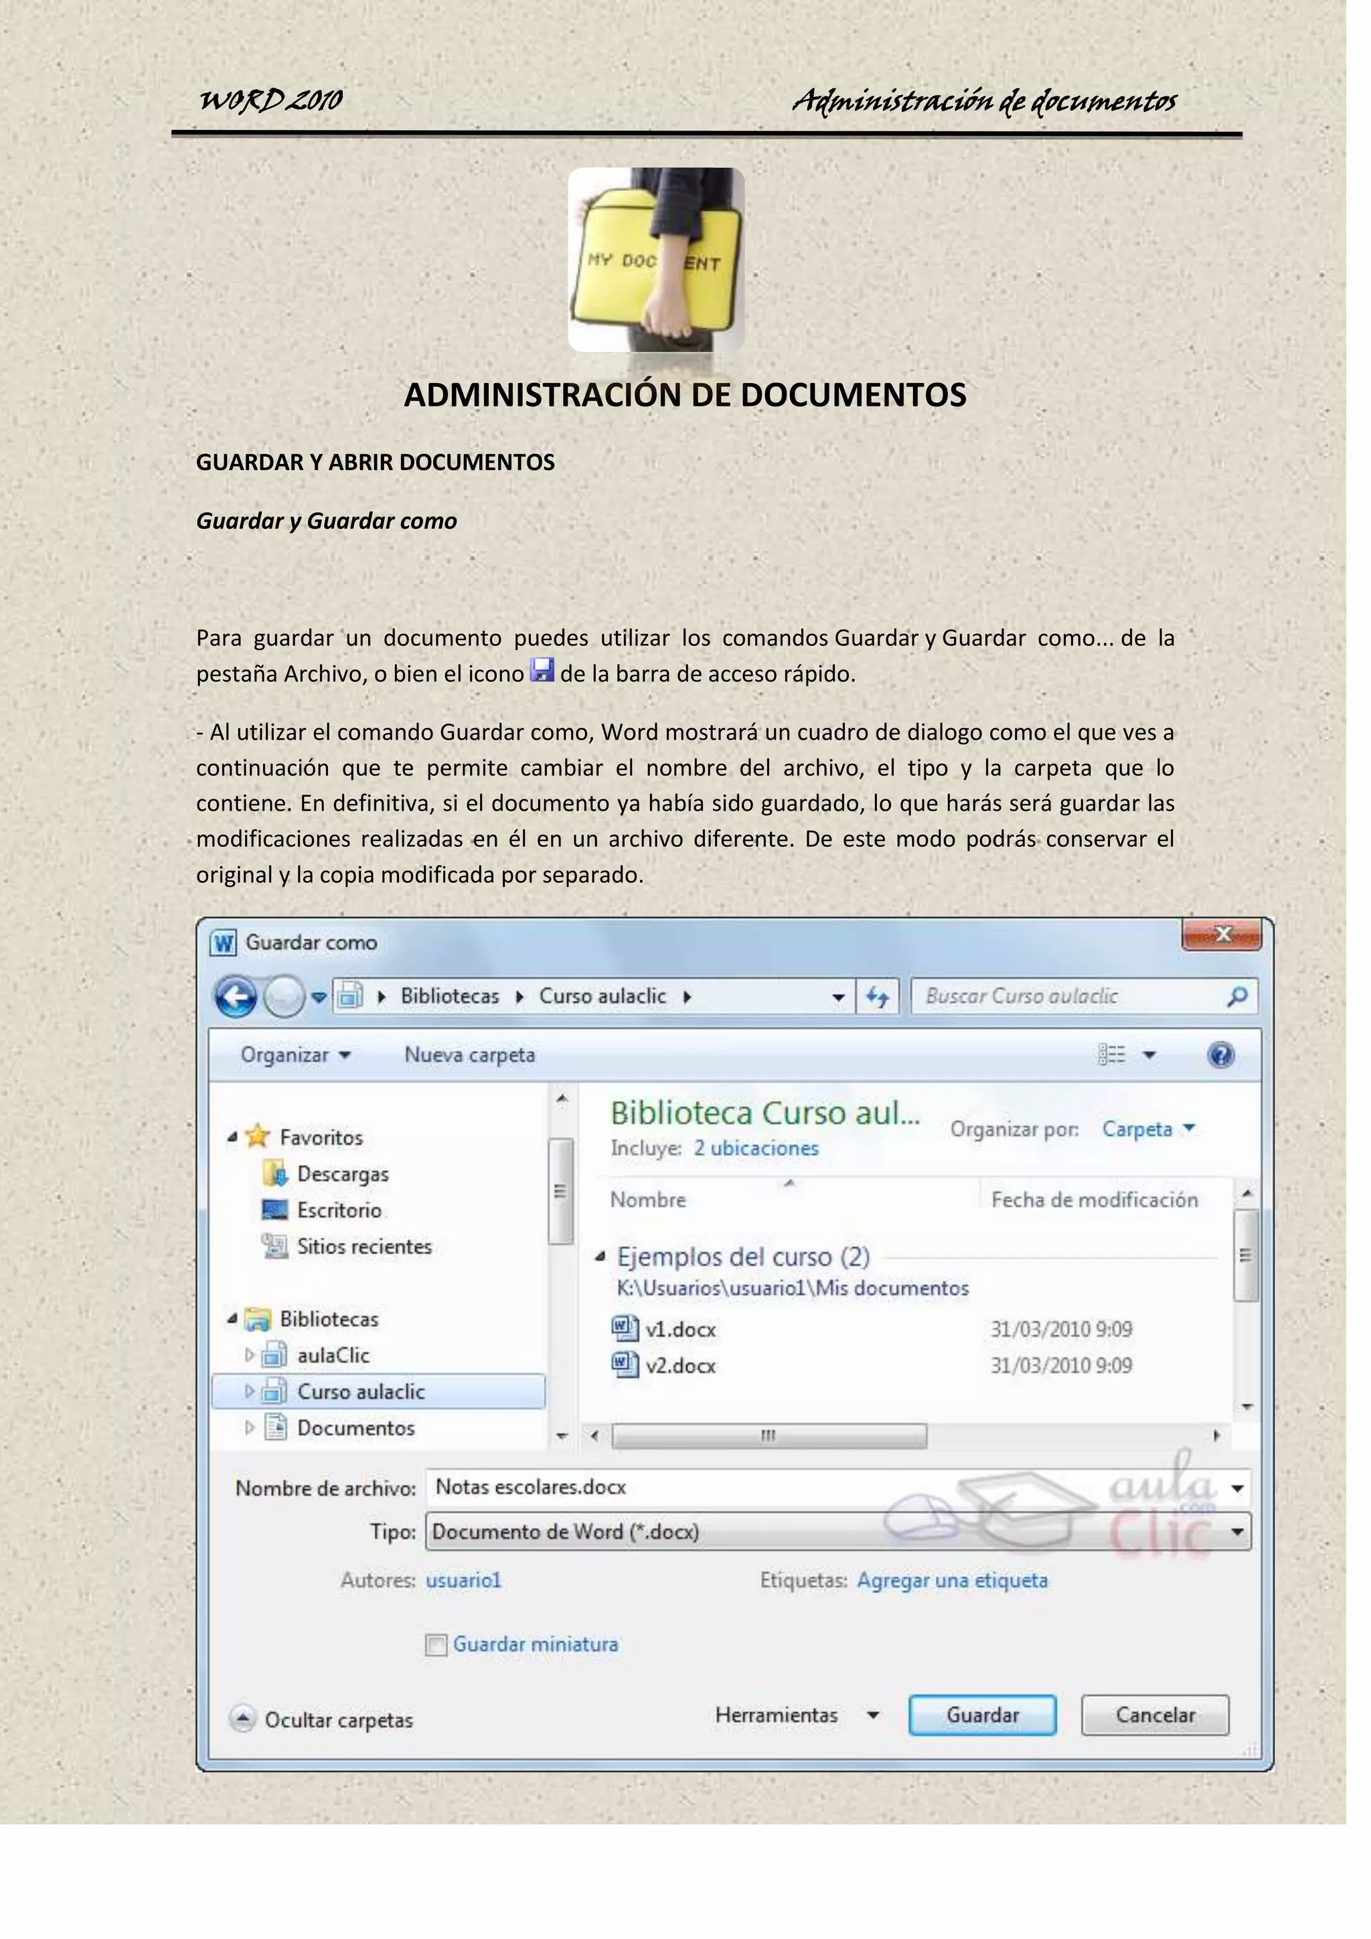
Task: Select the v2.docx file
Action: click(x=680, y=1366)
